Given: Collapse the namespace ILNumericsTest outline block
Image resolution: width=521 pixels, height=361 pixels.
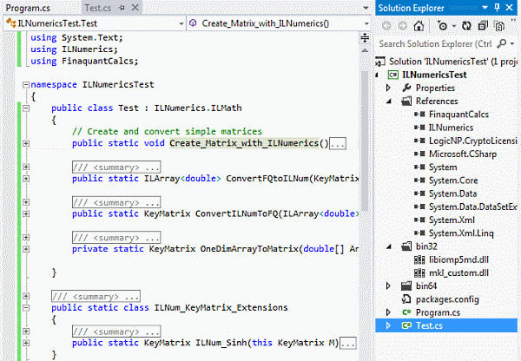Looking at the screenshot, I should point(26,85).
